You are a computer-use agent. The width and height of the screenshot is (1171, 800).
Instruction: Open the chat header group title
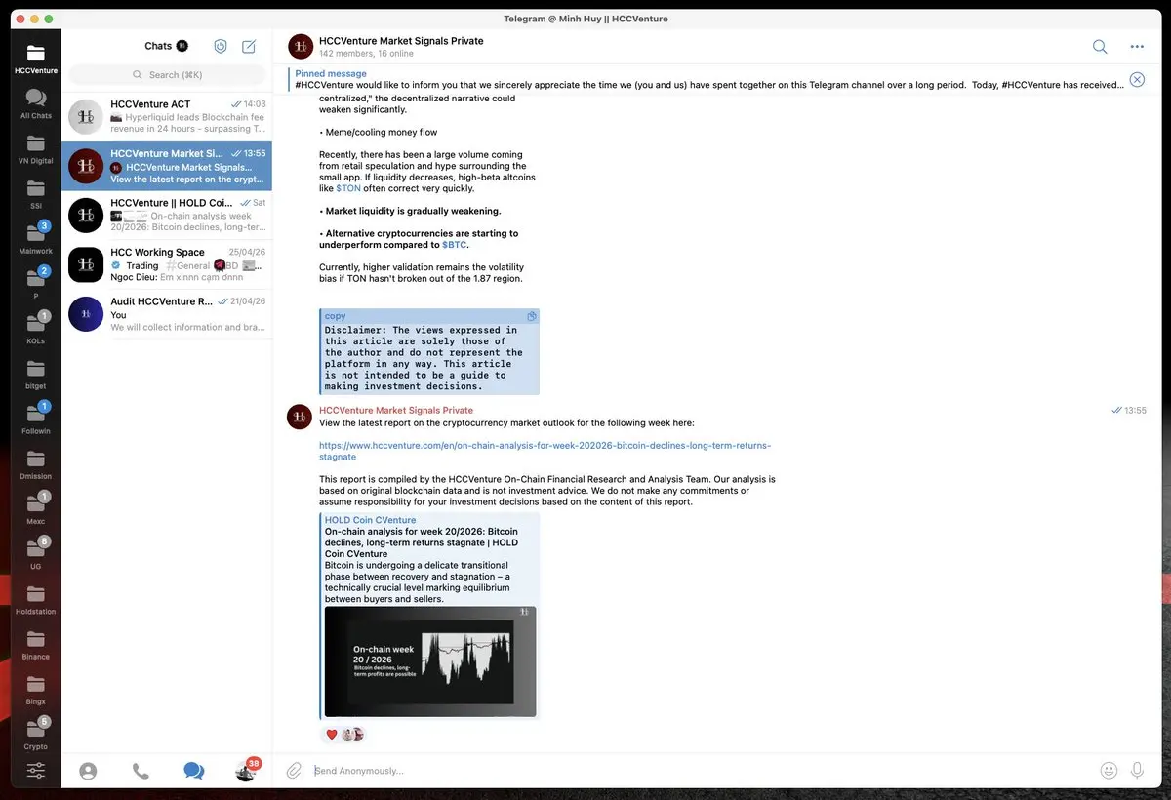coord(401,41)
